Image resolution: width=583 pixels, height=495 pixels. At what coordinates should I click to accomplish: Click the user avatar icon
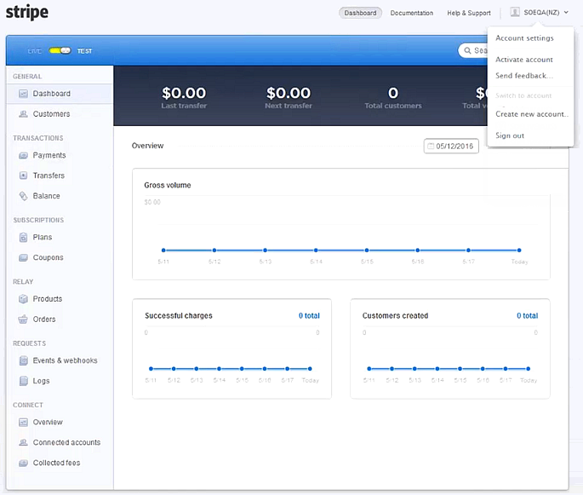(x=515, y=12)
